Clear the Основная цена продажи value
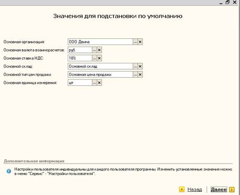 140,74
